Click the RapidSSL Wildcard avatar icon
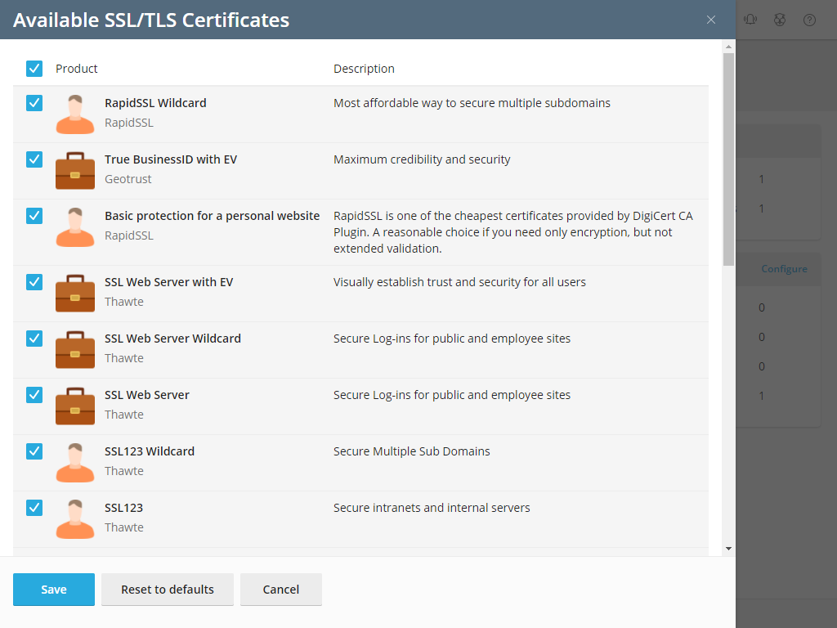Screen dimensions: 837x628 (x=75, y=114)
